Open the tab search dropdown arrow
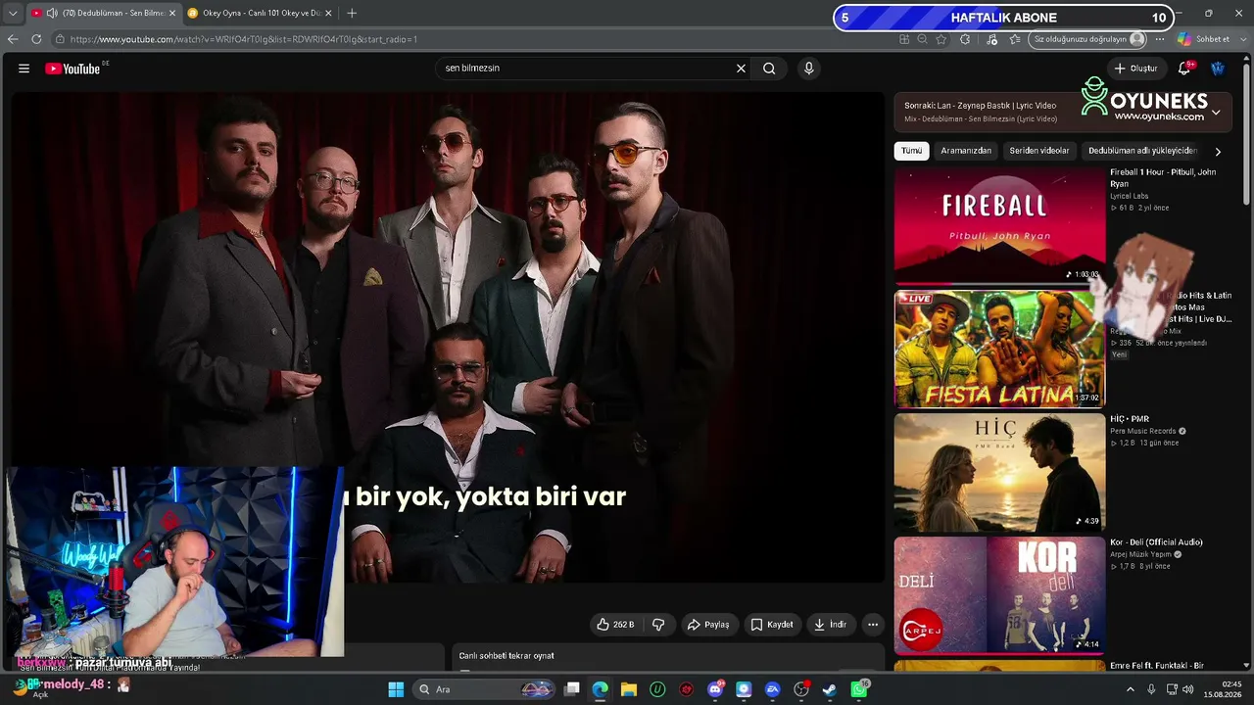Screen dimensions: 1254x705 (x=12, y=13)
